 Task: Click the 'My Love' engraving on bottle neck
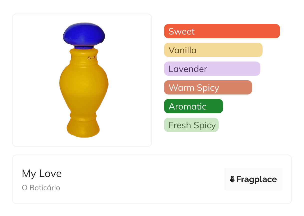[x=91, y=58]
